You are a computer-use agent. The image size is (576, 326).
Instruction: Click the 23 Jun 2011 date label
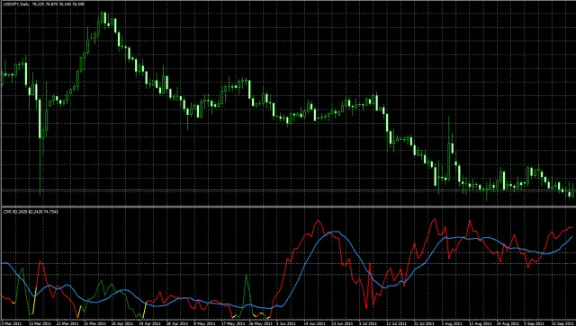[x=342, y=323]
